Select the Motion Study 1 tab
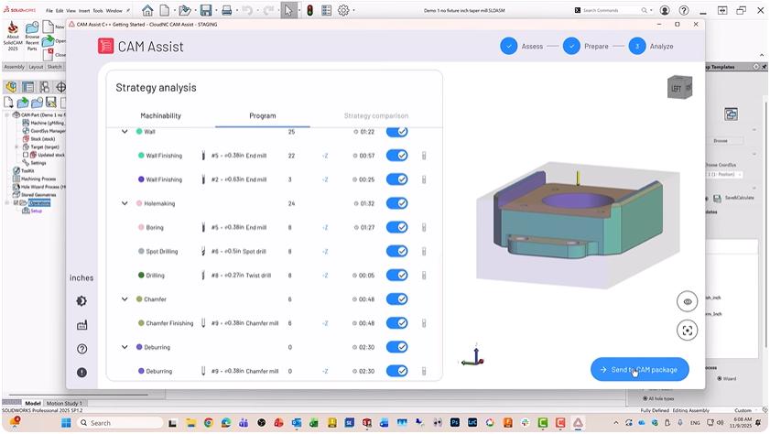The height and width of the screenshot is (434, 770). pos(64,403)
